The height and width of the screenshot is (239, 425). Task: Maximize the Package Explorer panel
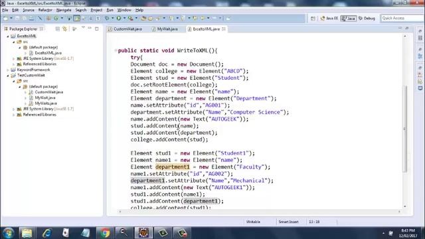97,29
